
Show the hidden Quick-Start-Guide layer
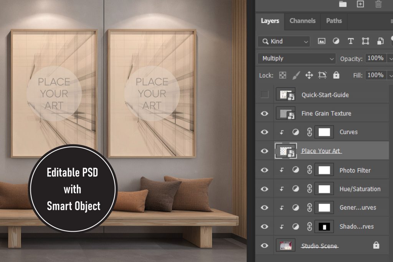point(264,94)
